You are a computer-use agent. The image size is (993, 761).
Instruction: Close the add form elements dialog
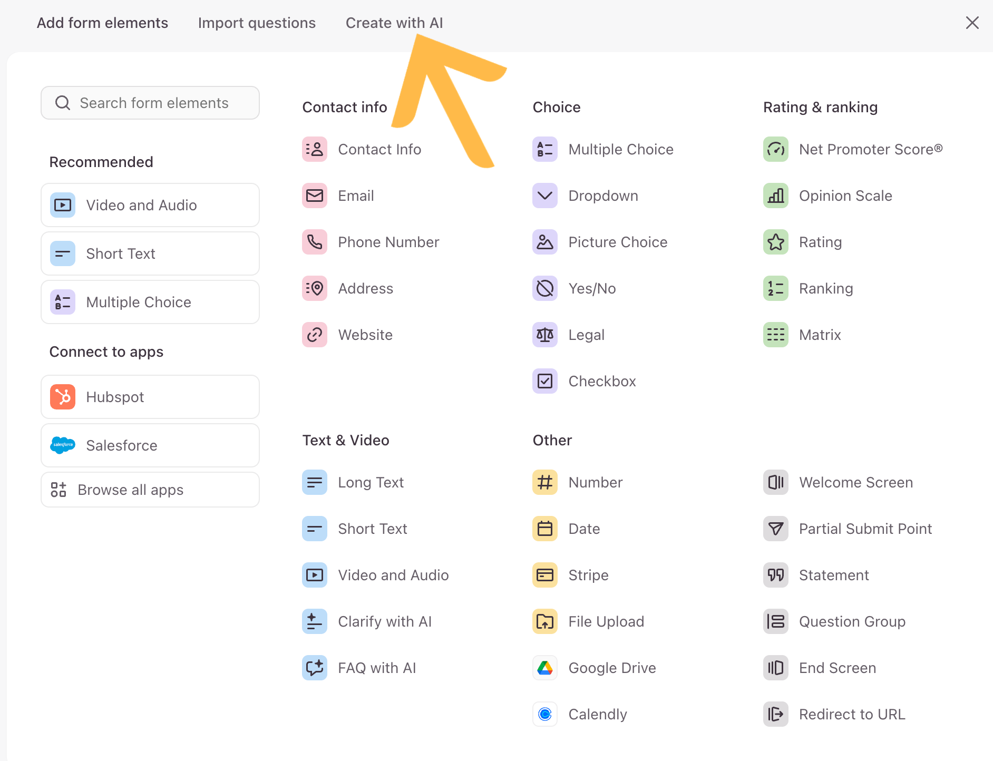972,23
